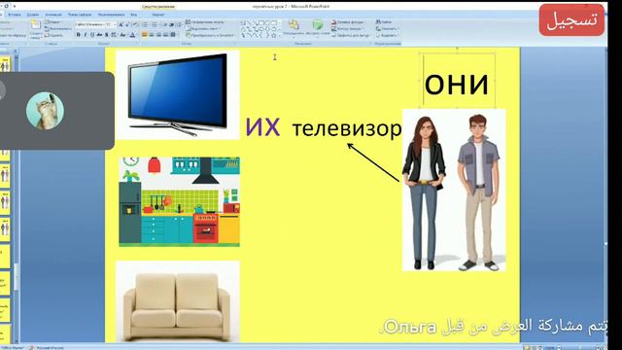Click the character spacing icon
The height and width of the screenshot is (350, 622).
114,35
